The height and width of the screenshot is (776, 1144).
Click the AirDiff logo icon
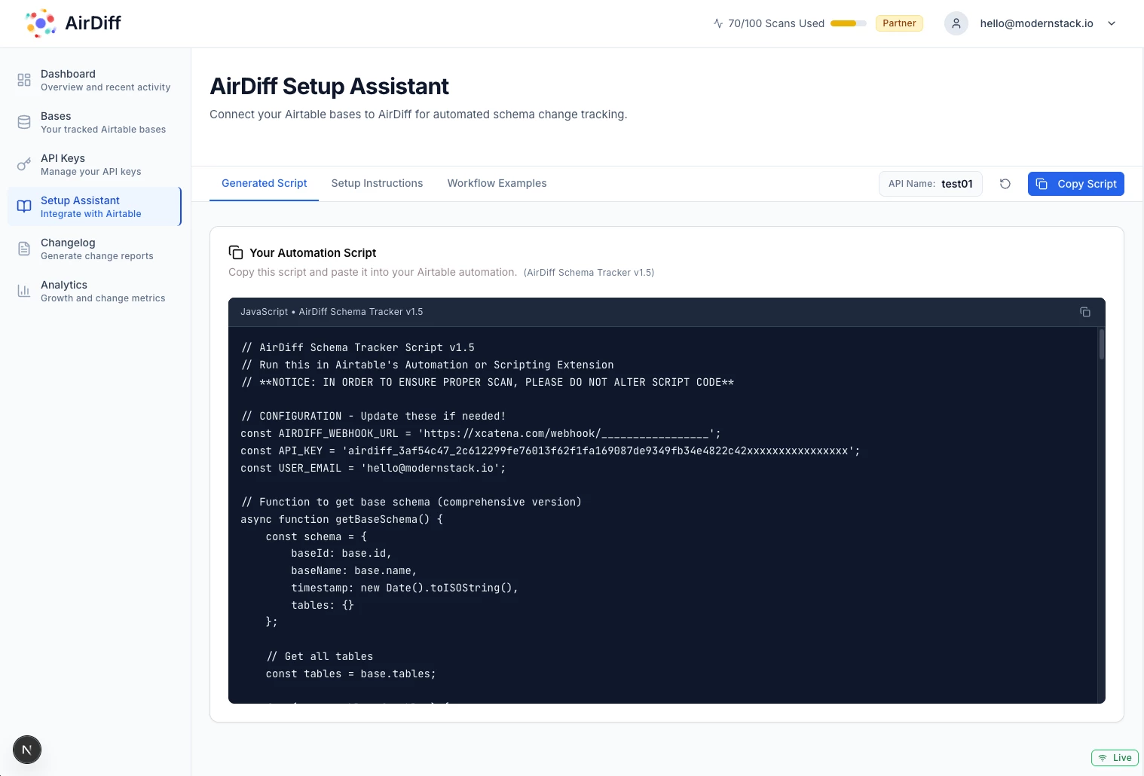click(x=41, y=23)
